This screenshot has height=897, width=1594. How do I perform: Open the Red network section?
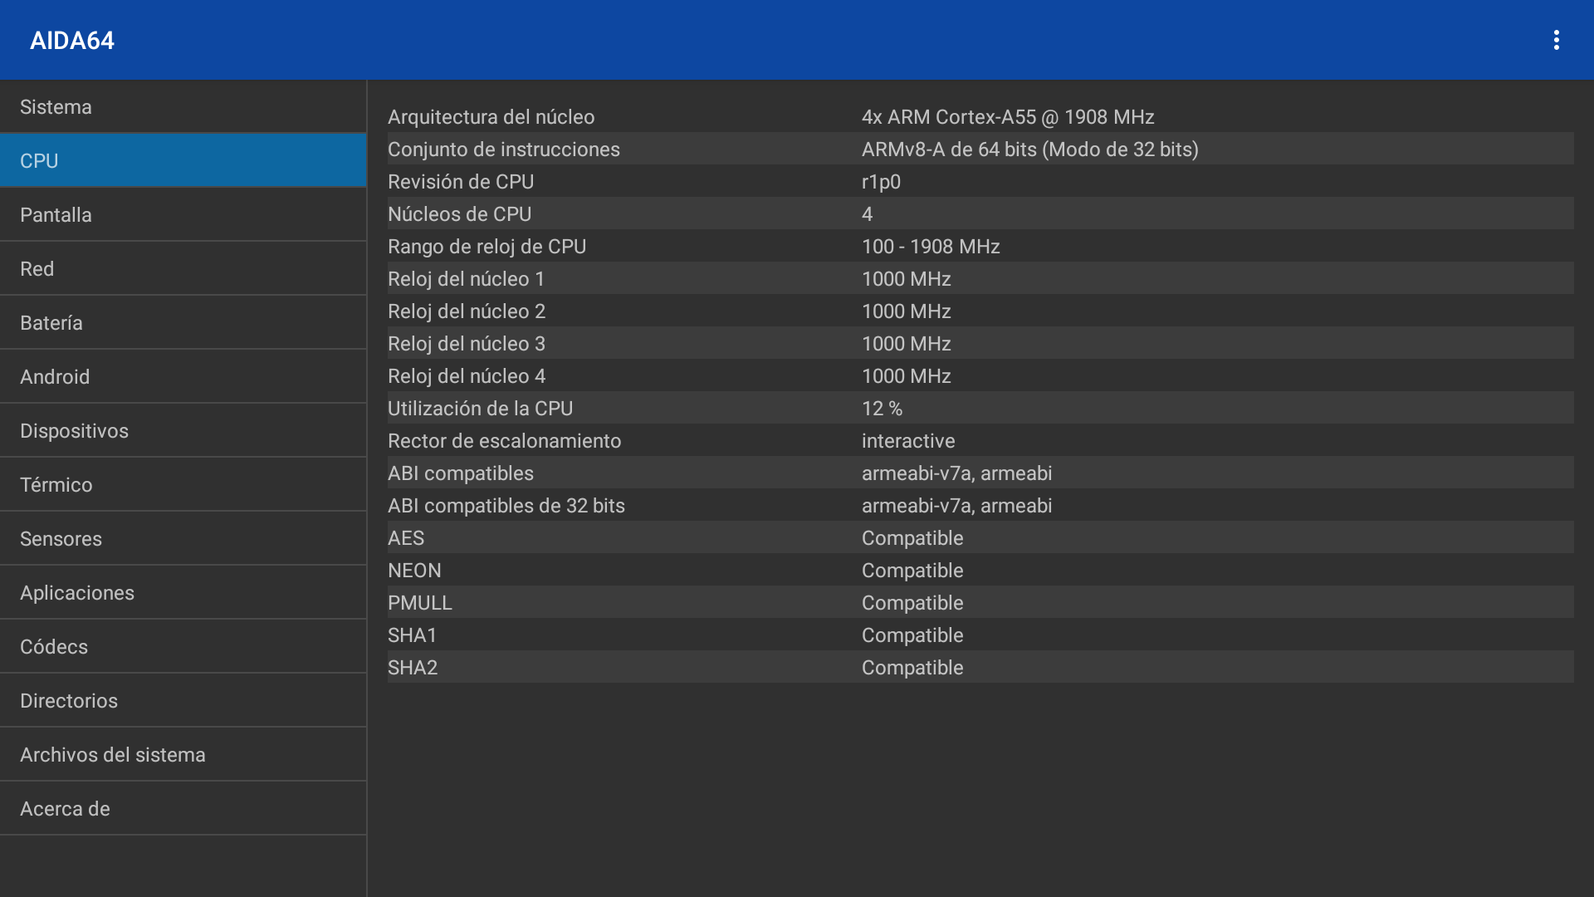[x=183, y=269]
